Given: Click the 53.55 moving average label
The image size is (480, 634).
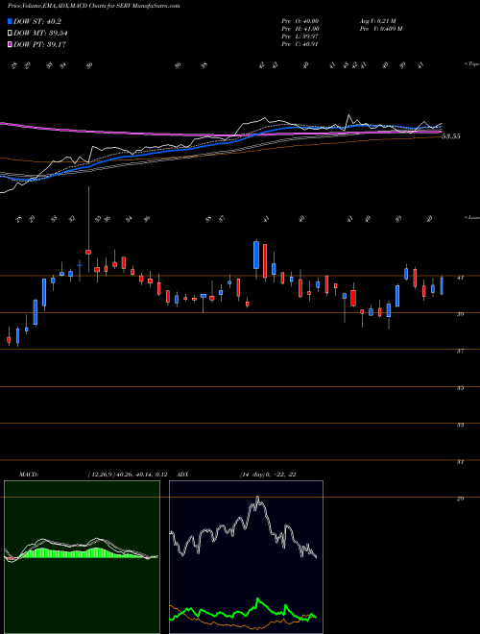Looking at the screenshot, I should [451, 136].
